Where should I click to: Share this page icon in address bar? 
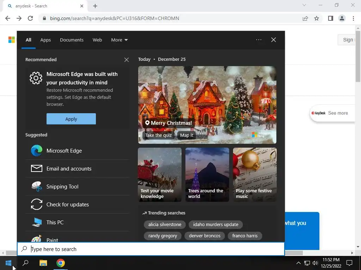305,18
